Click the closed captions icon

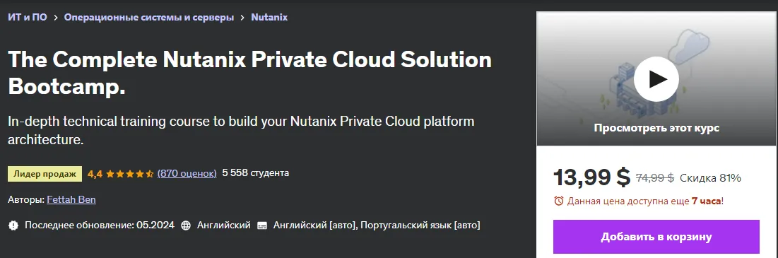point(262,225)
